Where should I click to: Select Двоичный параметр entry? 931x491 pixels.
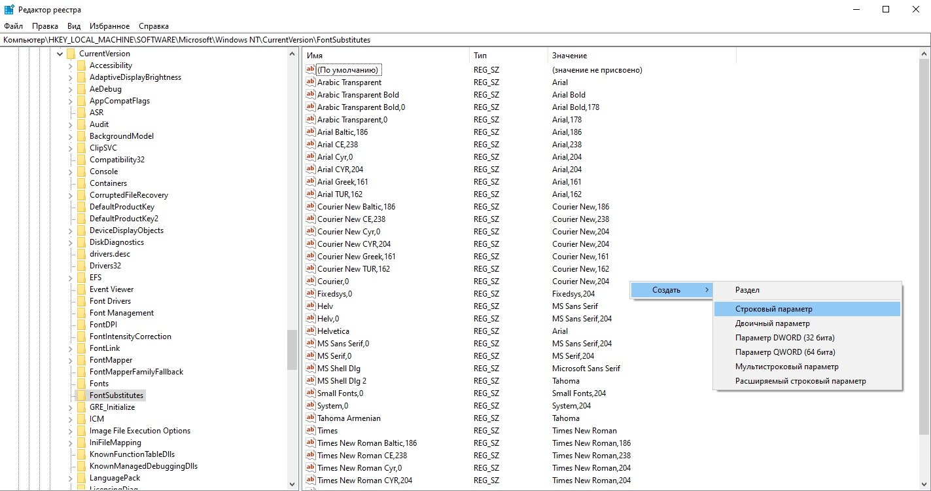click(807, 323)
